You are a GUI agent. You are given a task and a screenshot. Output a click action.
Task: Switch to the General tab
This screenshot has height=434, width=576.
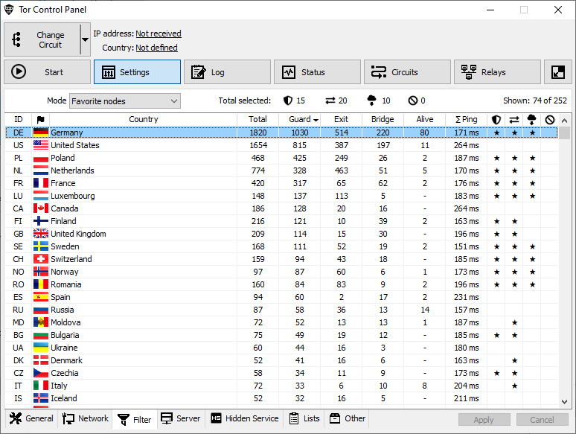31,418
